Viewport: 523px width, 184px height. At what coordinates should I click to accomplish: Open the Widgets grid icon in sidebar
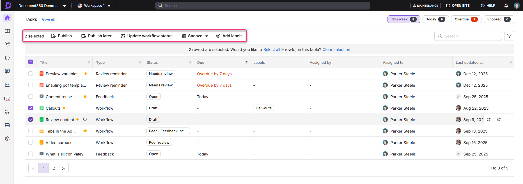[7, 112]
